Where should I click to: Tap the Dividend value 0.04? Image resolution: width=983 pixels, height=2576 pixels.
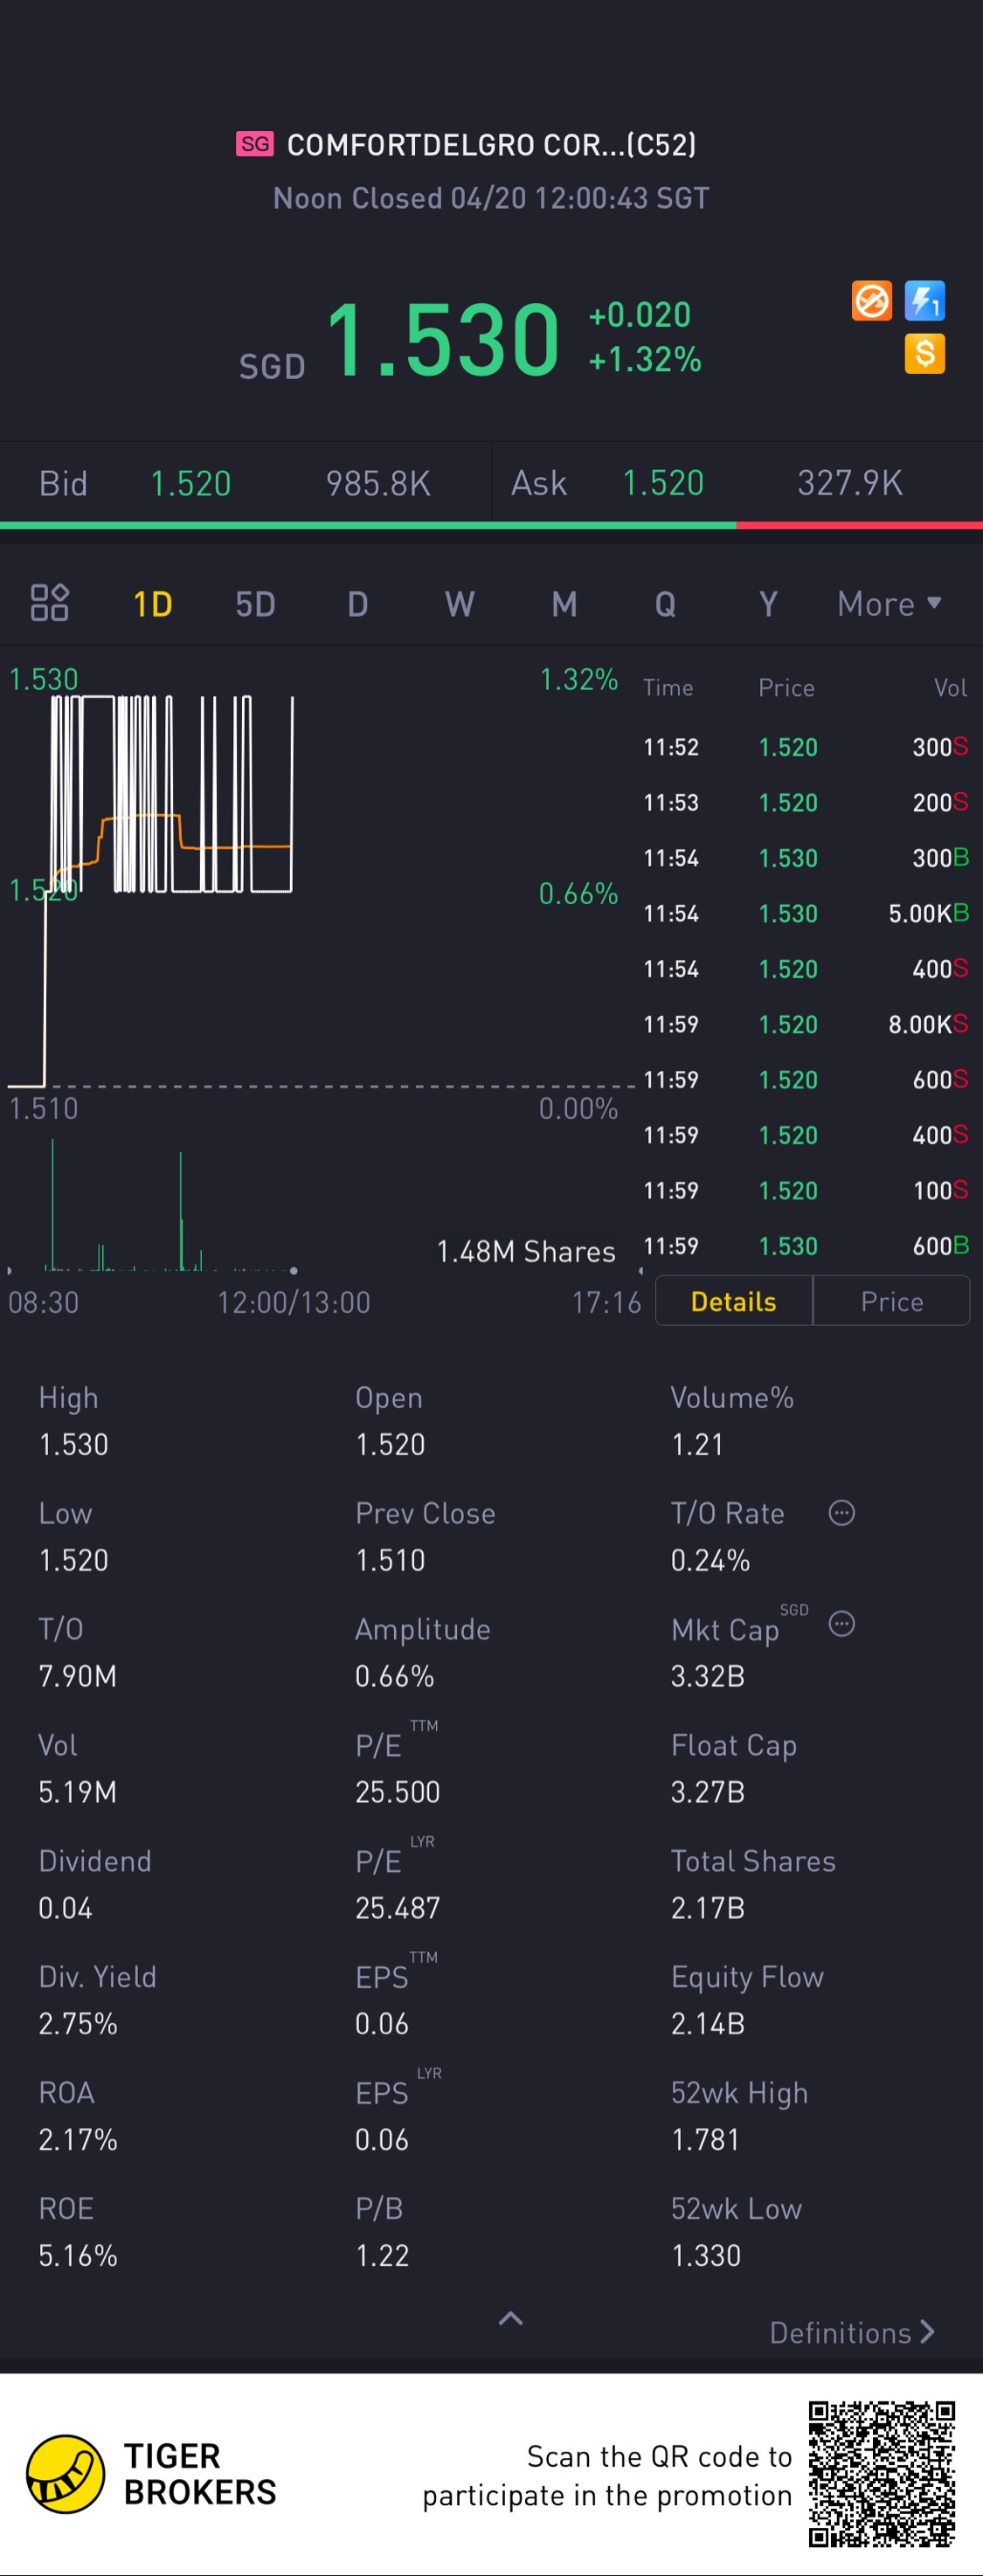pos(65,1909)
